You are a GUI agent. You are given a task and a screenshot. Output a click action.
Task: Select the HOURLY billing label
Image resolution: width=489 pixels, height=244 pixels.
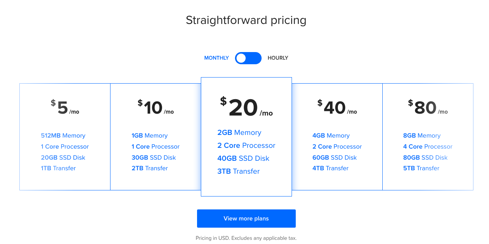278,58
